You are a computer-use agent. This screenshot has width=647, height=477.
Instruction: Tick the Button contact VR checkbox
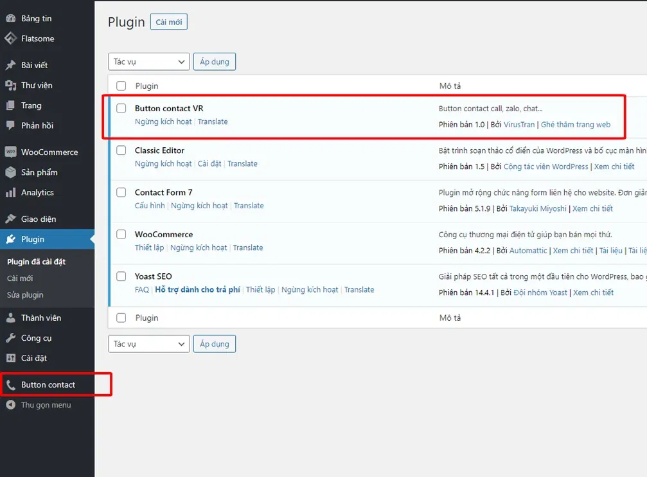coord(121,108)
